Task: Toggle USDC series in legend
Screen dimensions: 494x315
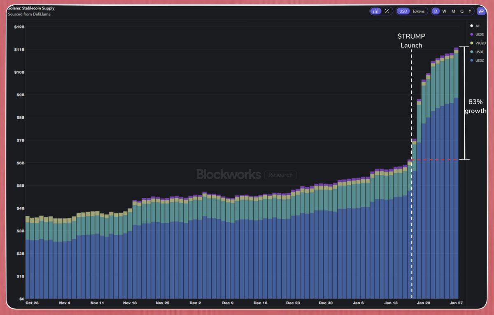Action: [x=478, y=60]
